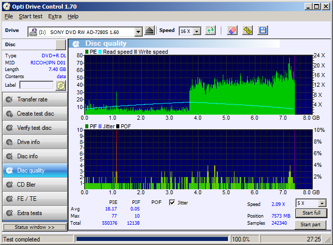Click the Length value 7.40 GB

(57, 69)
